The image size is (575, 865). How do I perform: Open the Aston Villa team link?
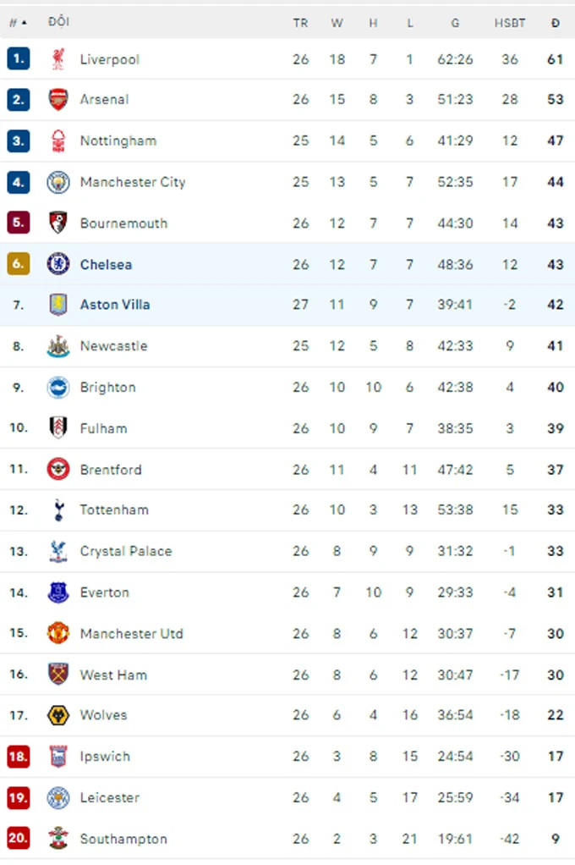coord(115,305)
